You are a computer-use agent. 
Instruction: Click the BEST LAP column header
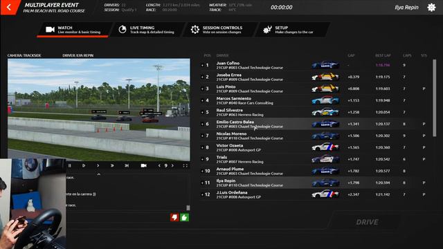click(x=383, y=55)
